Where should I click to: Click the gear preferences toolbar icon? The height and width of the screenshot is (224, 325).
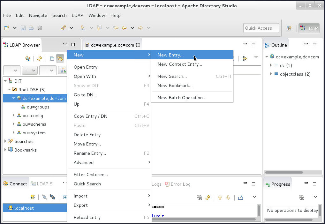coord(39,28)
